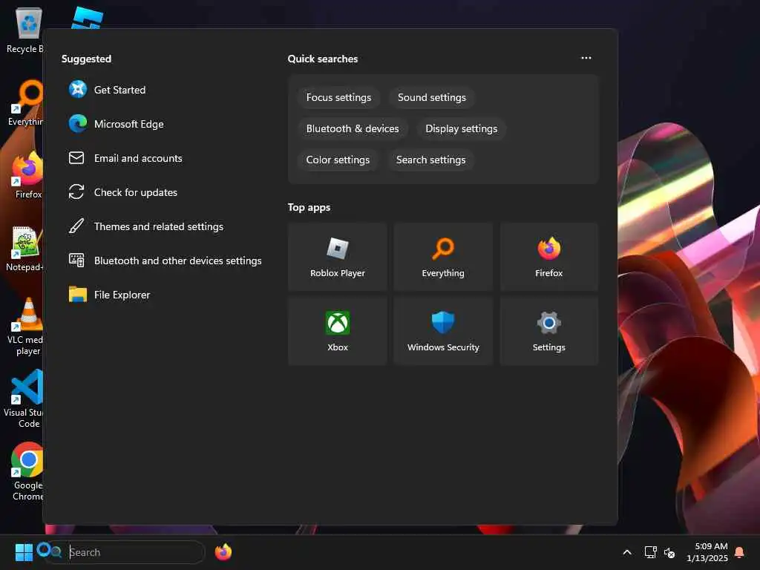Image resolution: width=760 pixels, height=570 pixels.
Task: Select Visual Studio Code desktop icon
Action: pos(24,399)
